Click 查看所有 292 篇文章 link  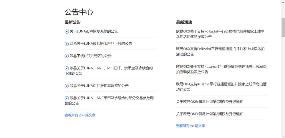pyautogui.click(x=80, y=115)
